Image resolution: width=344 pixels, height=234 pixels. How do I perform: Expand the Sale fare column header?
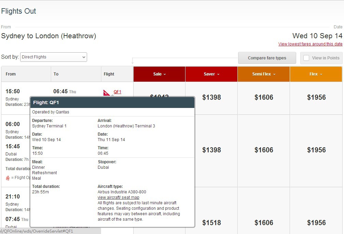[x=159, y=74]
